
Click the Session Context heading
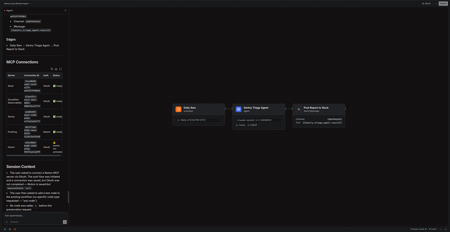point(21,166)
